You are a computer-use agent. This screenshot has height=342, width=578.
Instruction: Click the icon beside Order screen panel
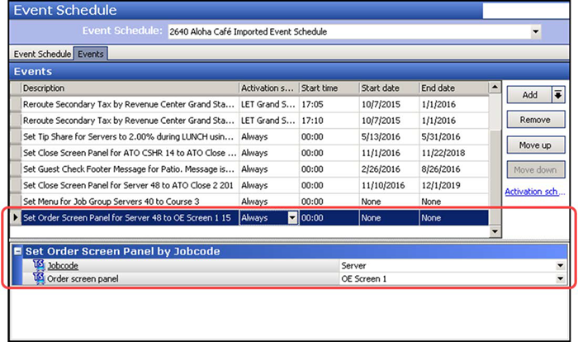38,279
